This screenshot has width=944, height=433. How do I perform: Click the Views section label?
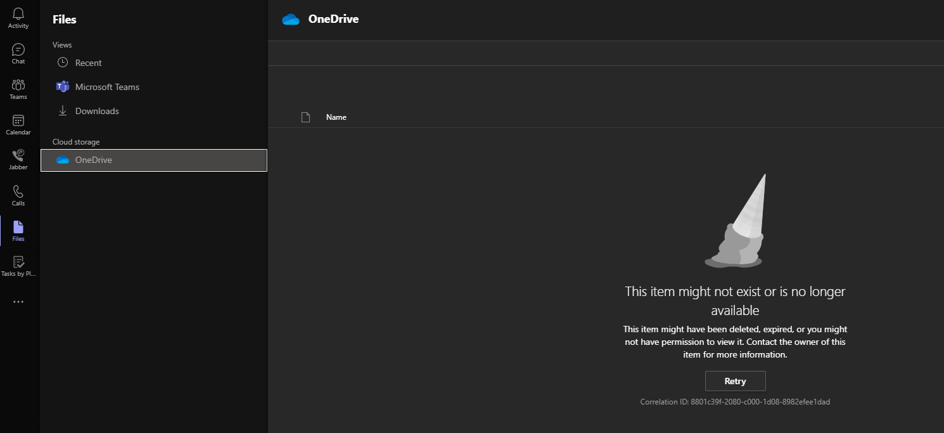[62, 45]
